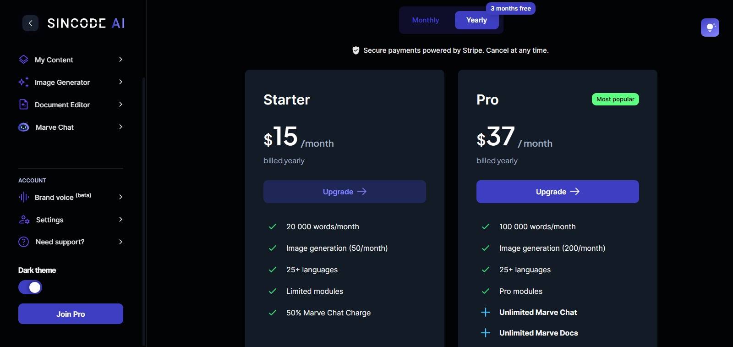This screenshot has height=347, width=733.
Task: Click the Pro modules feature text
Action: click(521, 291)
